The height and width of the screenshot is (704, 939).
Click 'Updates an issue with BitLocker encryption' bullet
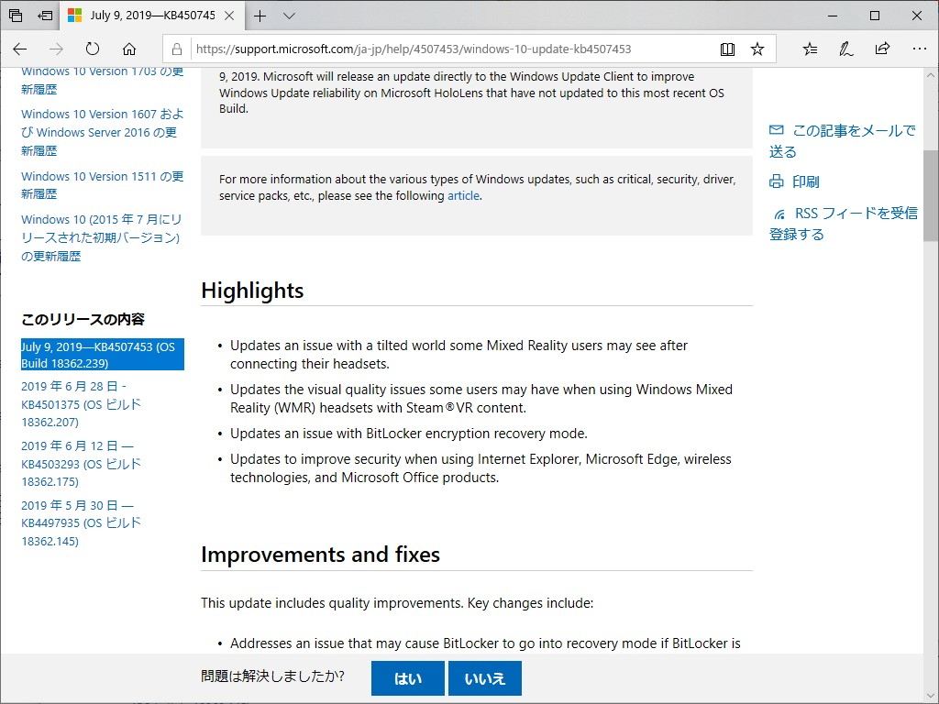tap(408, 434)
